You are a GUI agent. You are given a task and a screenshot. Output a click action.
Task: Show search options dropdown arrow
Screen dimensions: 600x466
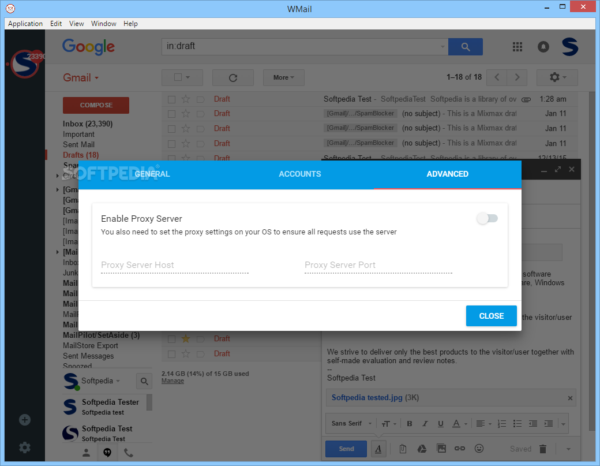(442, 47)
